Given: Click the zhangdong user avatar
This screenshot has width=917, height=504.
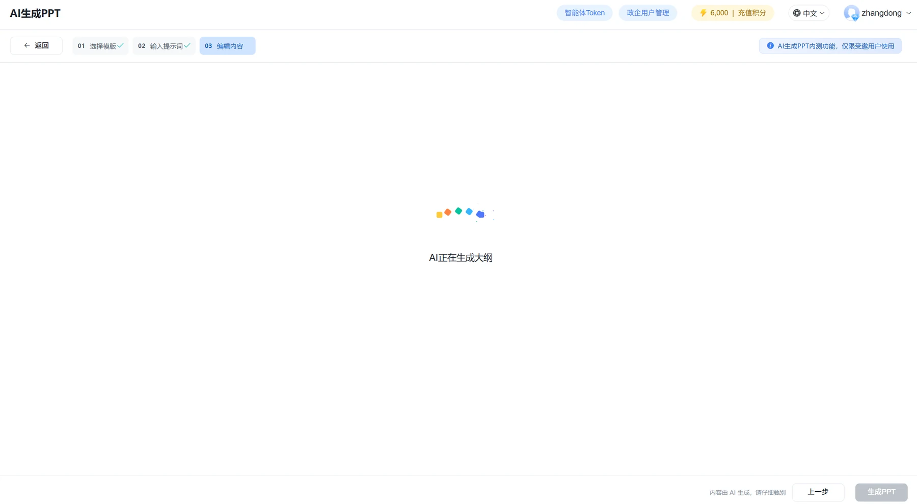Looking at the screenshot, I should [x=851, y=13].
